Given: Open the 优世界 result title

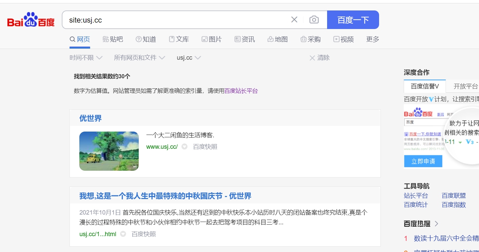Looking at the screenshot, I should tap(90, 118).
